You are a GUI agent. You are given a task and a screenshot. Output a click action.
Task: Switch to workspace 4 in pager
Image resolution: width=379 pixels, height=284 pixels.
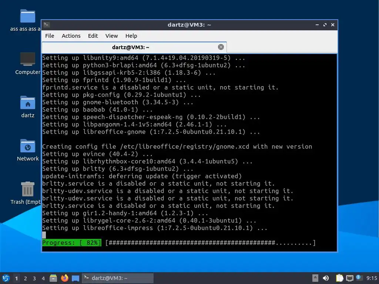coord(43,278)
